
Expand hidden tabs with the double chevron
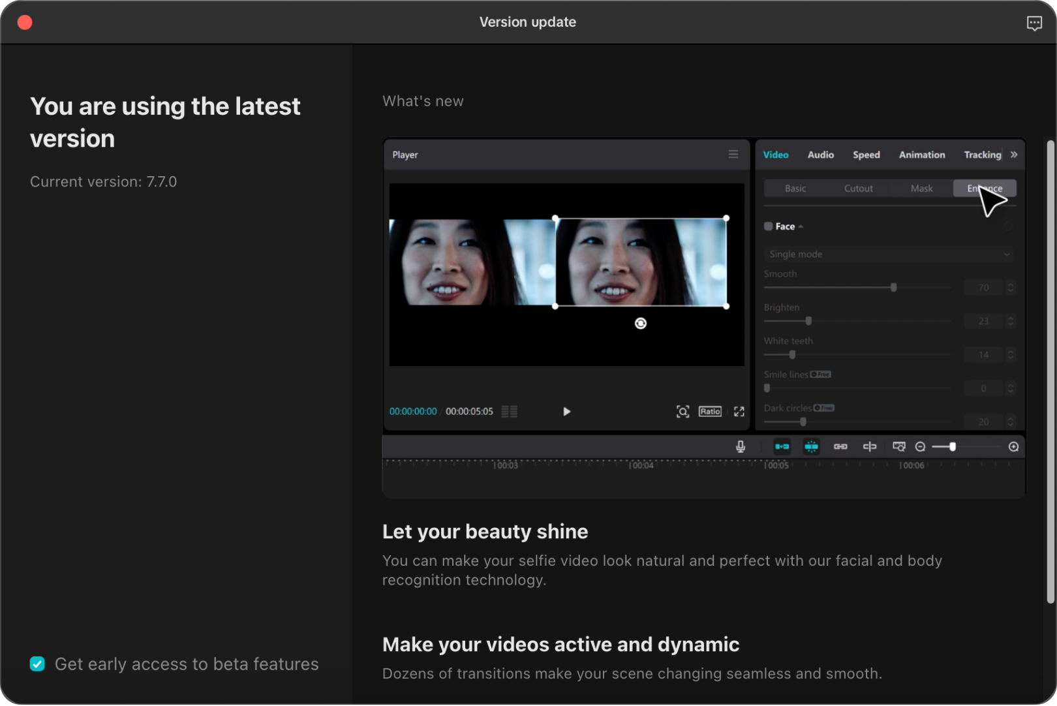(x=1014, y=155)
